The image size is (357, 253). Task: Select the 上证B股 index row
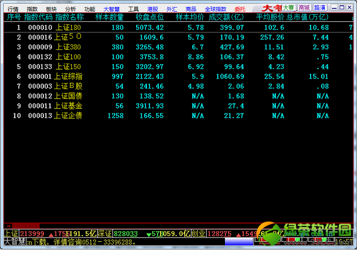(178, 86)
